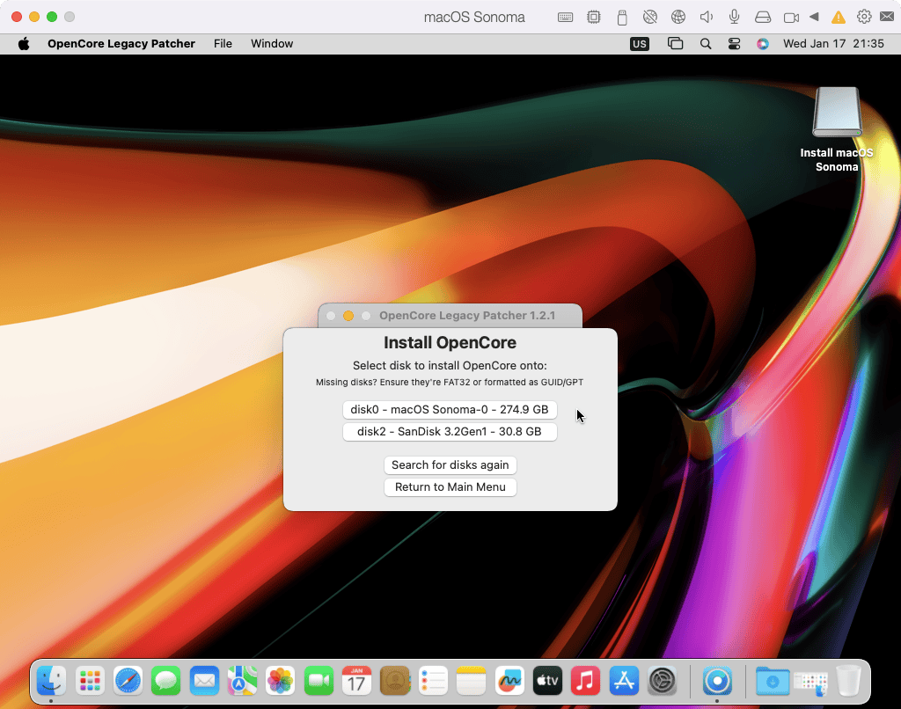This screenshot has width=901, height=709.
Task: Toggle the speaker sound icon in VM toolbar
Action: point(706,17)
